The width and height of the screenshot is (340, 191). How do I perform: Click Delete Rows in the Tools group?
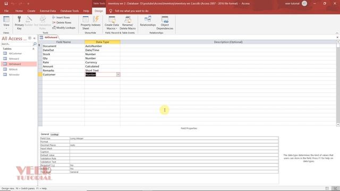(62, 22)
